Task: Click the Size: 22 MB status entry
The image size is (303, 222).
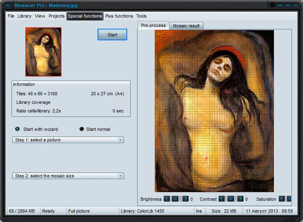Action: (x=224, y=211)
